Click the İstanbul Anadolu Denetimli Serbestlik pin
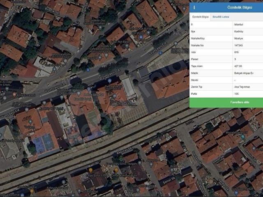This screenshot has height=197, width=263. pyautogui.click(x=114, y=96)
